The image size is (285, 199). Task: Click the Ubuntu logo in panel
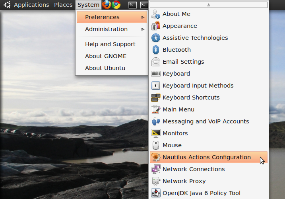click(7, 5)
